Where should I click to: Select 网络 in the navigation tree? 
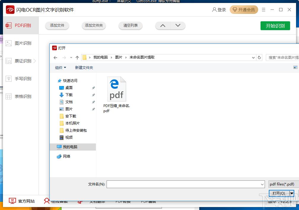pyautogui.click(x=63, y=156)
